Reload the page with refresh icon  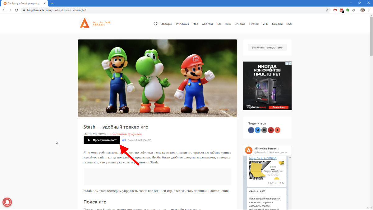16,10
